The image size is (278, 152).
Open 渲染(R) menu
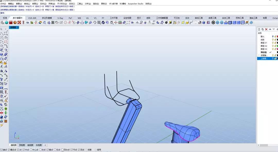(x=96, y=4)
